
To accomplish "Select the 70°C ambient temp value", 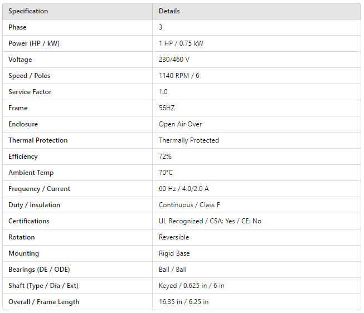I will pyautogui.click(x=166, y=173).
